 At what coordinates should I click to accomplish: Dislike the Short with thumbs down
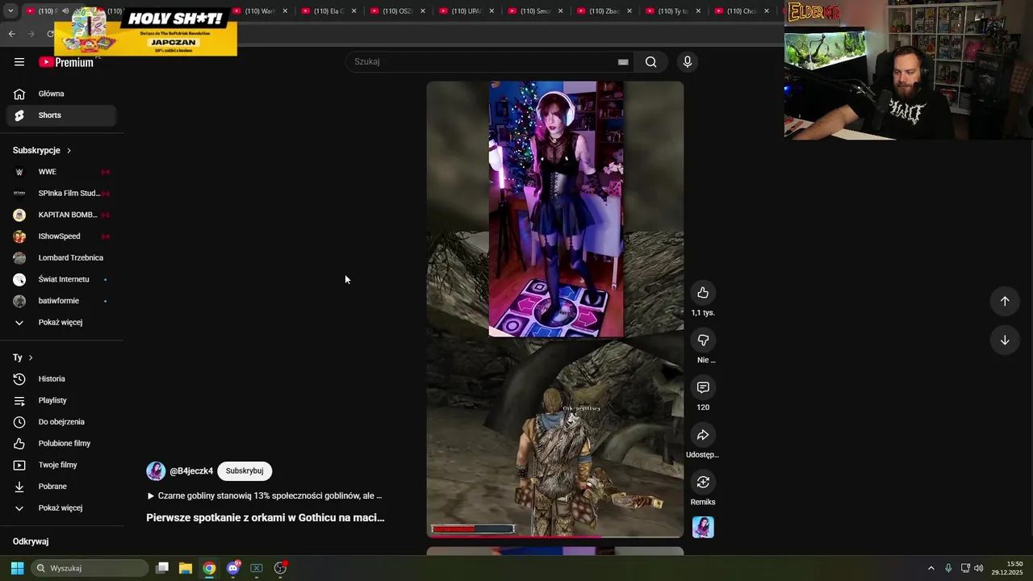[703, 341]
